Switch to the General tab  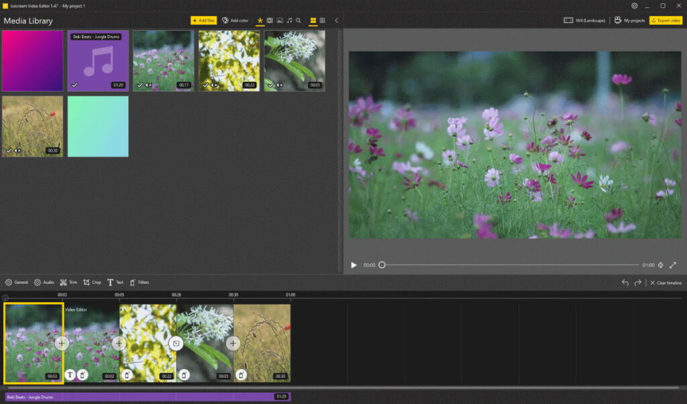coord(17,282)
